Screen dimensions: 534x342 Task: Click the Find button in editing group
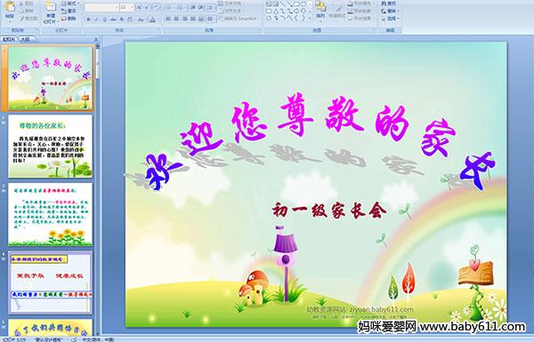click(x=390, y=4)
